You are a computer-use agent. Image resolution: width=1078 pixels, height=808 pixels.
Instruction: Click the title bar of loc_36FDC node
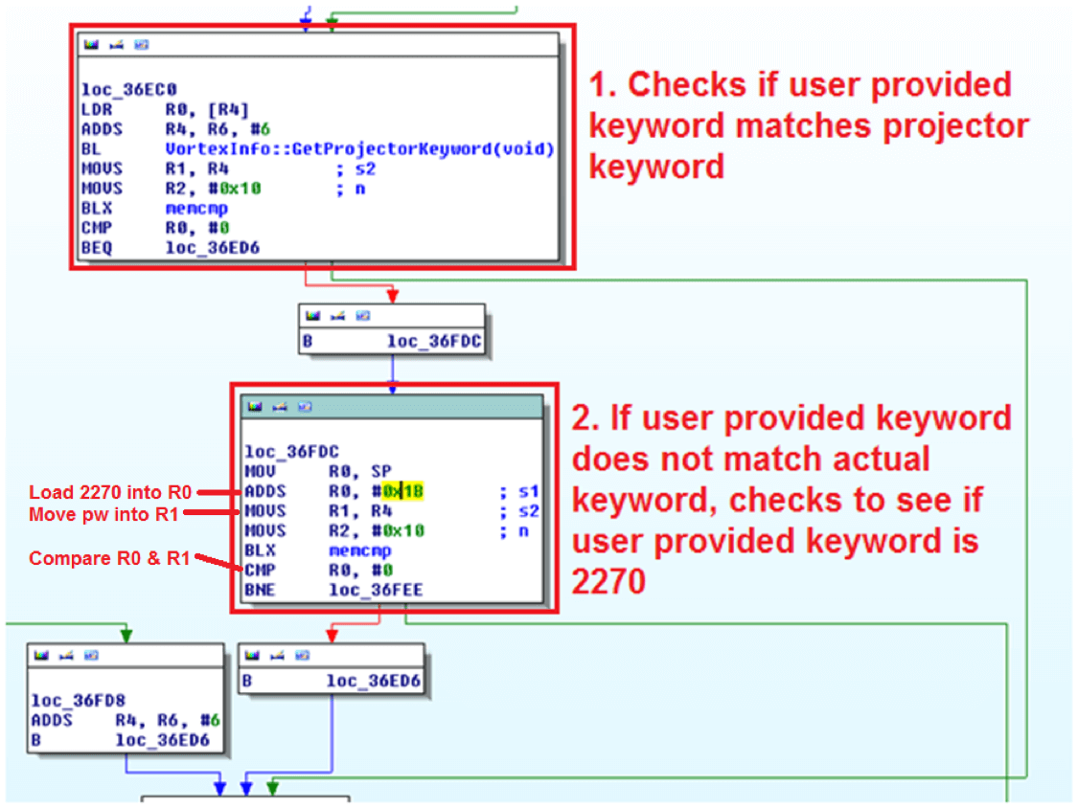[x=392, y=407]
